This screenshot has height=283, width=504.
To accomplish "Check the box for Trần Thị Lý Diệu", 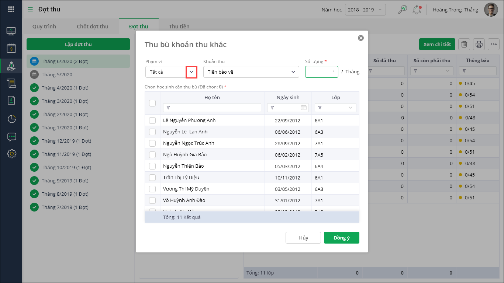I will click(x=152, y=178).
